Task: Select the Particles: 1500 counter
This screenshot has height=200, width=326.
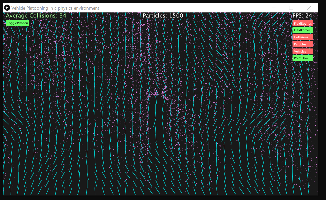Action: tap(163, 15)
